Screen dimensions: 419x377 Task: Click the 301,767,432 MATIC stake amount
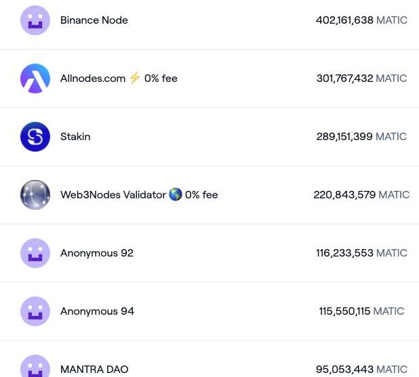click(361, 79)
